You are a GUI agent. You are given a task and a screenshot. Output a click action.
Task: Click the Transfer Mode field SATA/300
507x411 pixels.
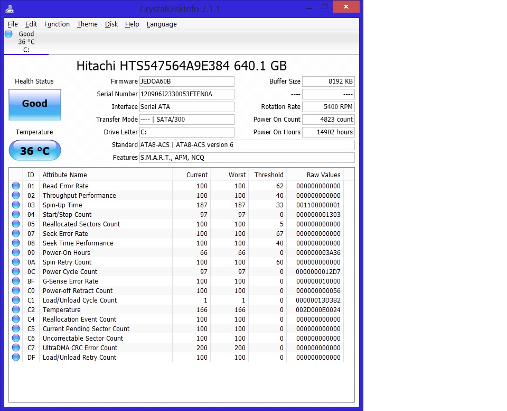pyautogui.click(x=187, y=119)
